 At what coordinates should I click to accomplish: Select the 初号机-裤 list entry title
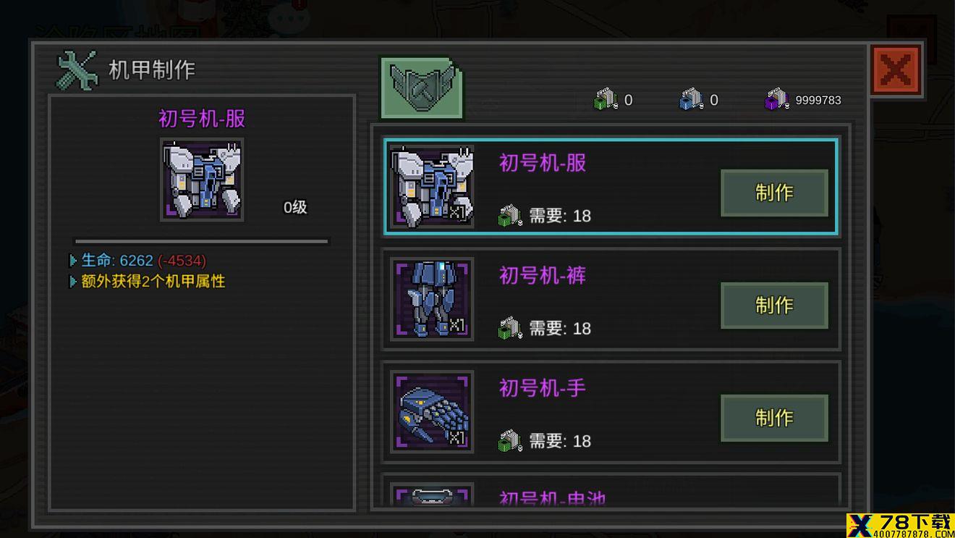click(x=543, y=276)
